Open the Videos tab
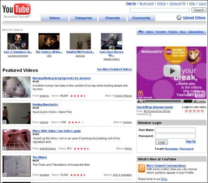Screen dimensions: 208x183 [54, 18]
